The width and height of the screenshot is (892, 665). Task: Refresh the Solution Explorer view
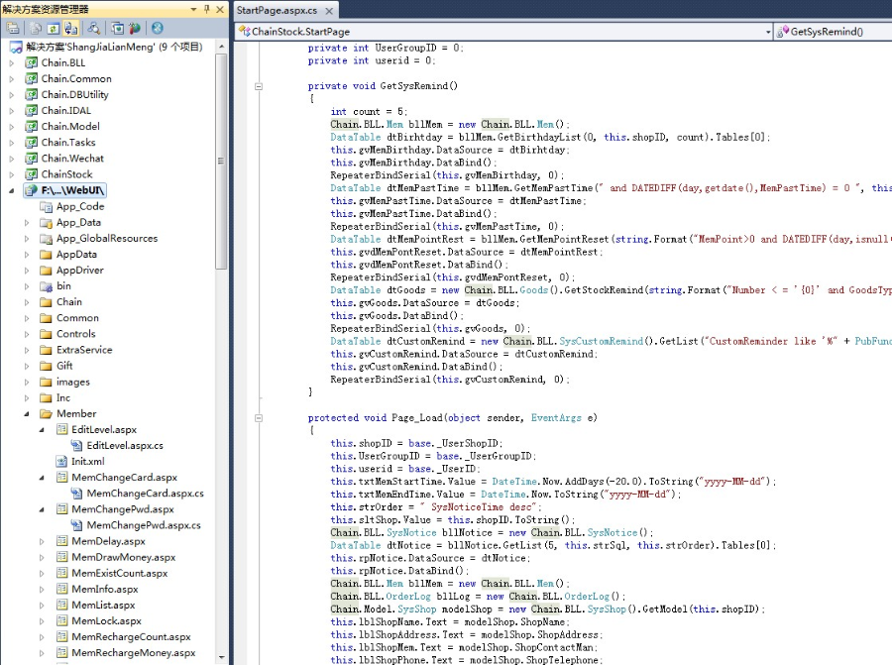(x=52, y=29)
